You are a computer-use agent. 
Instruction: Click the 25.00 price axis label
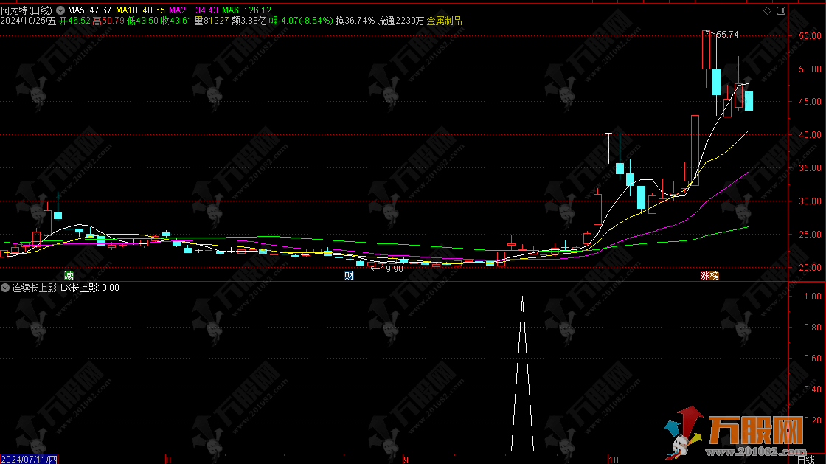click(810, 235)
